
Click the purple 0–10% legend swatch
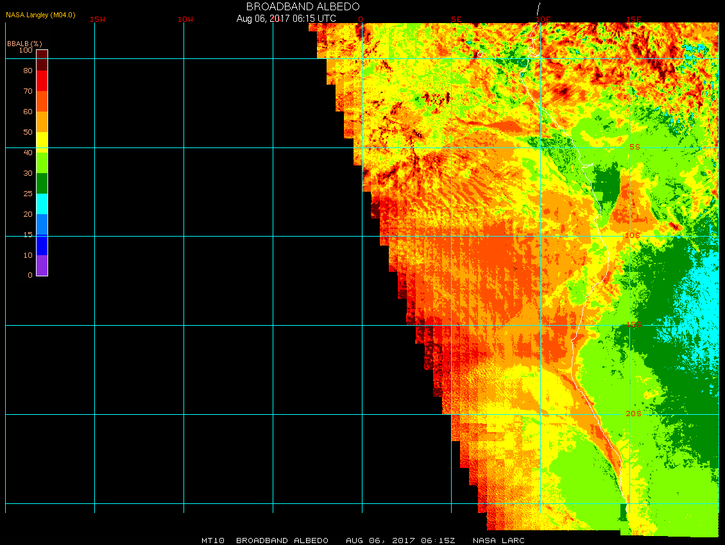coord(42,265)
